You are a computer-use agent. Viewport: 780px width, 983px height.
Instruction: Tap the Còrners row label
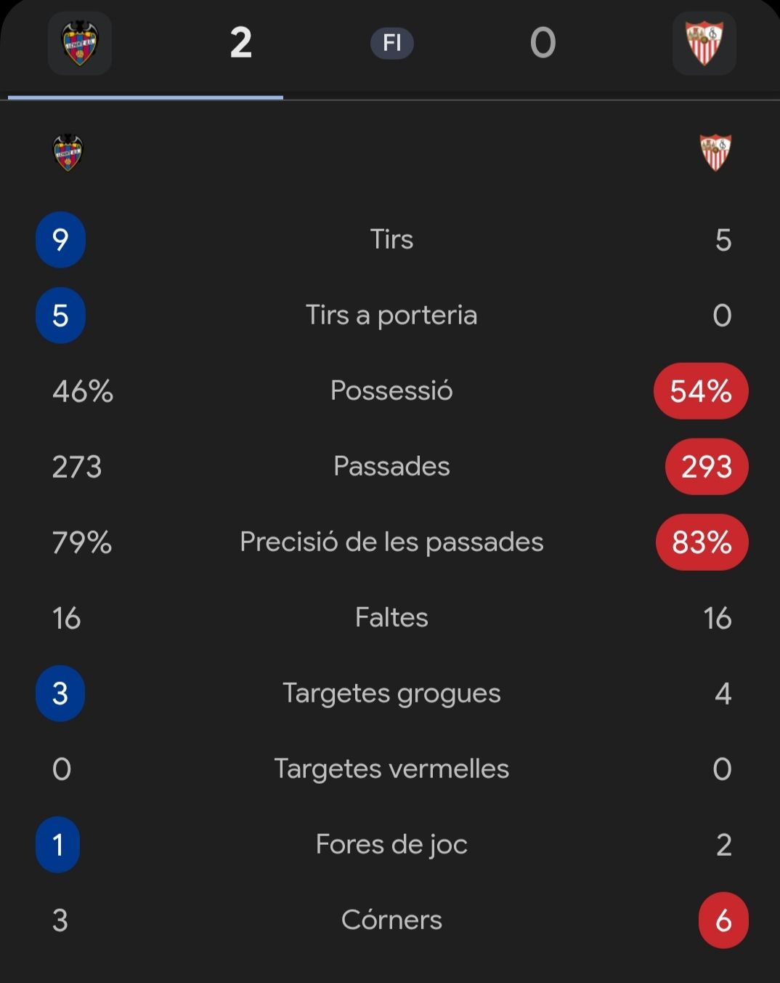click(x=391, y=920)
